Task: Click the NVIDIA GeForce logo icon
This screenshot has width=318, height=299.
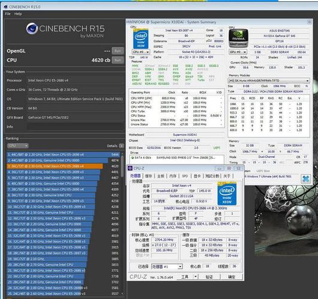Action: click(238, 38)
